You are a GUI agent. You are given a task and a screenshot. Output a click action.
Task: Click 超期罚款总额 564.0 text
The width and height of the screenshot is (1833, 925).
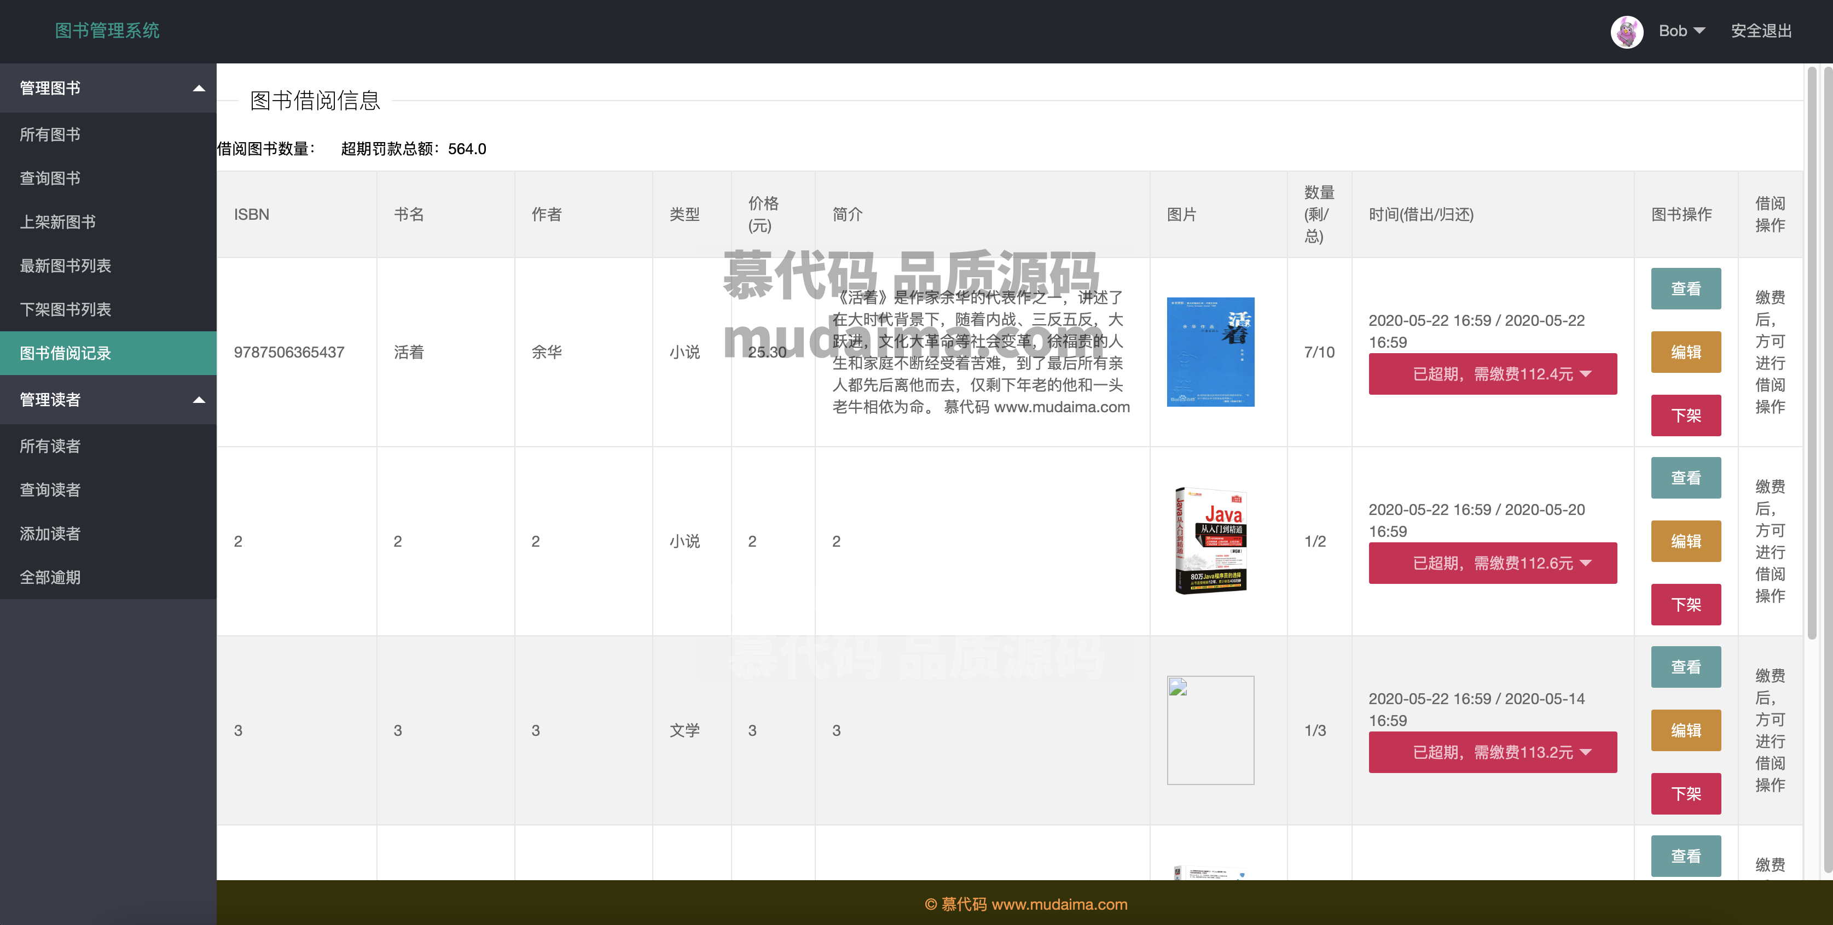[414, 149]
